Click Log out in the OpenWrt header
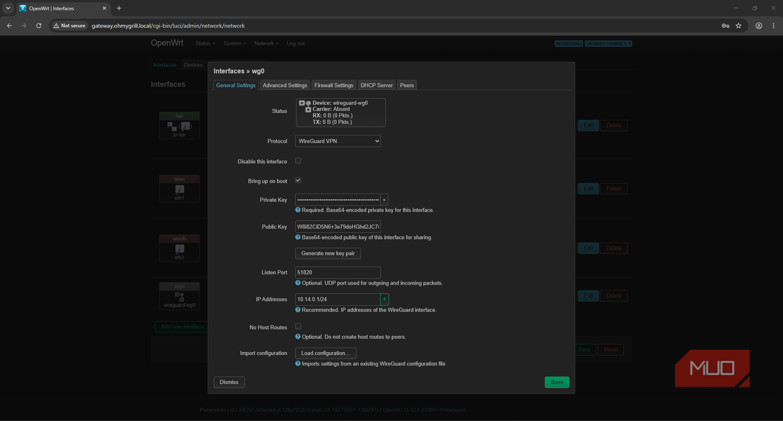 pos(295,43)
